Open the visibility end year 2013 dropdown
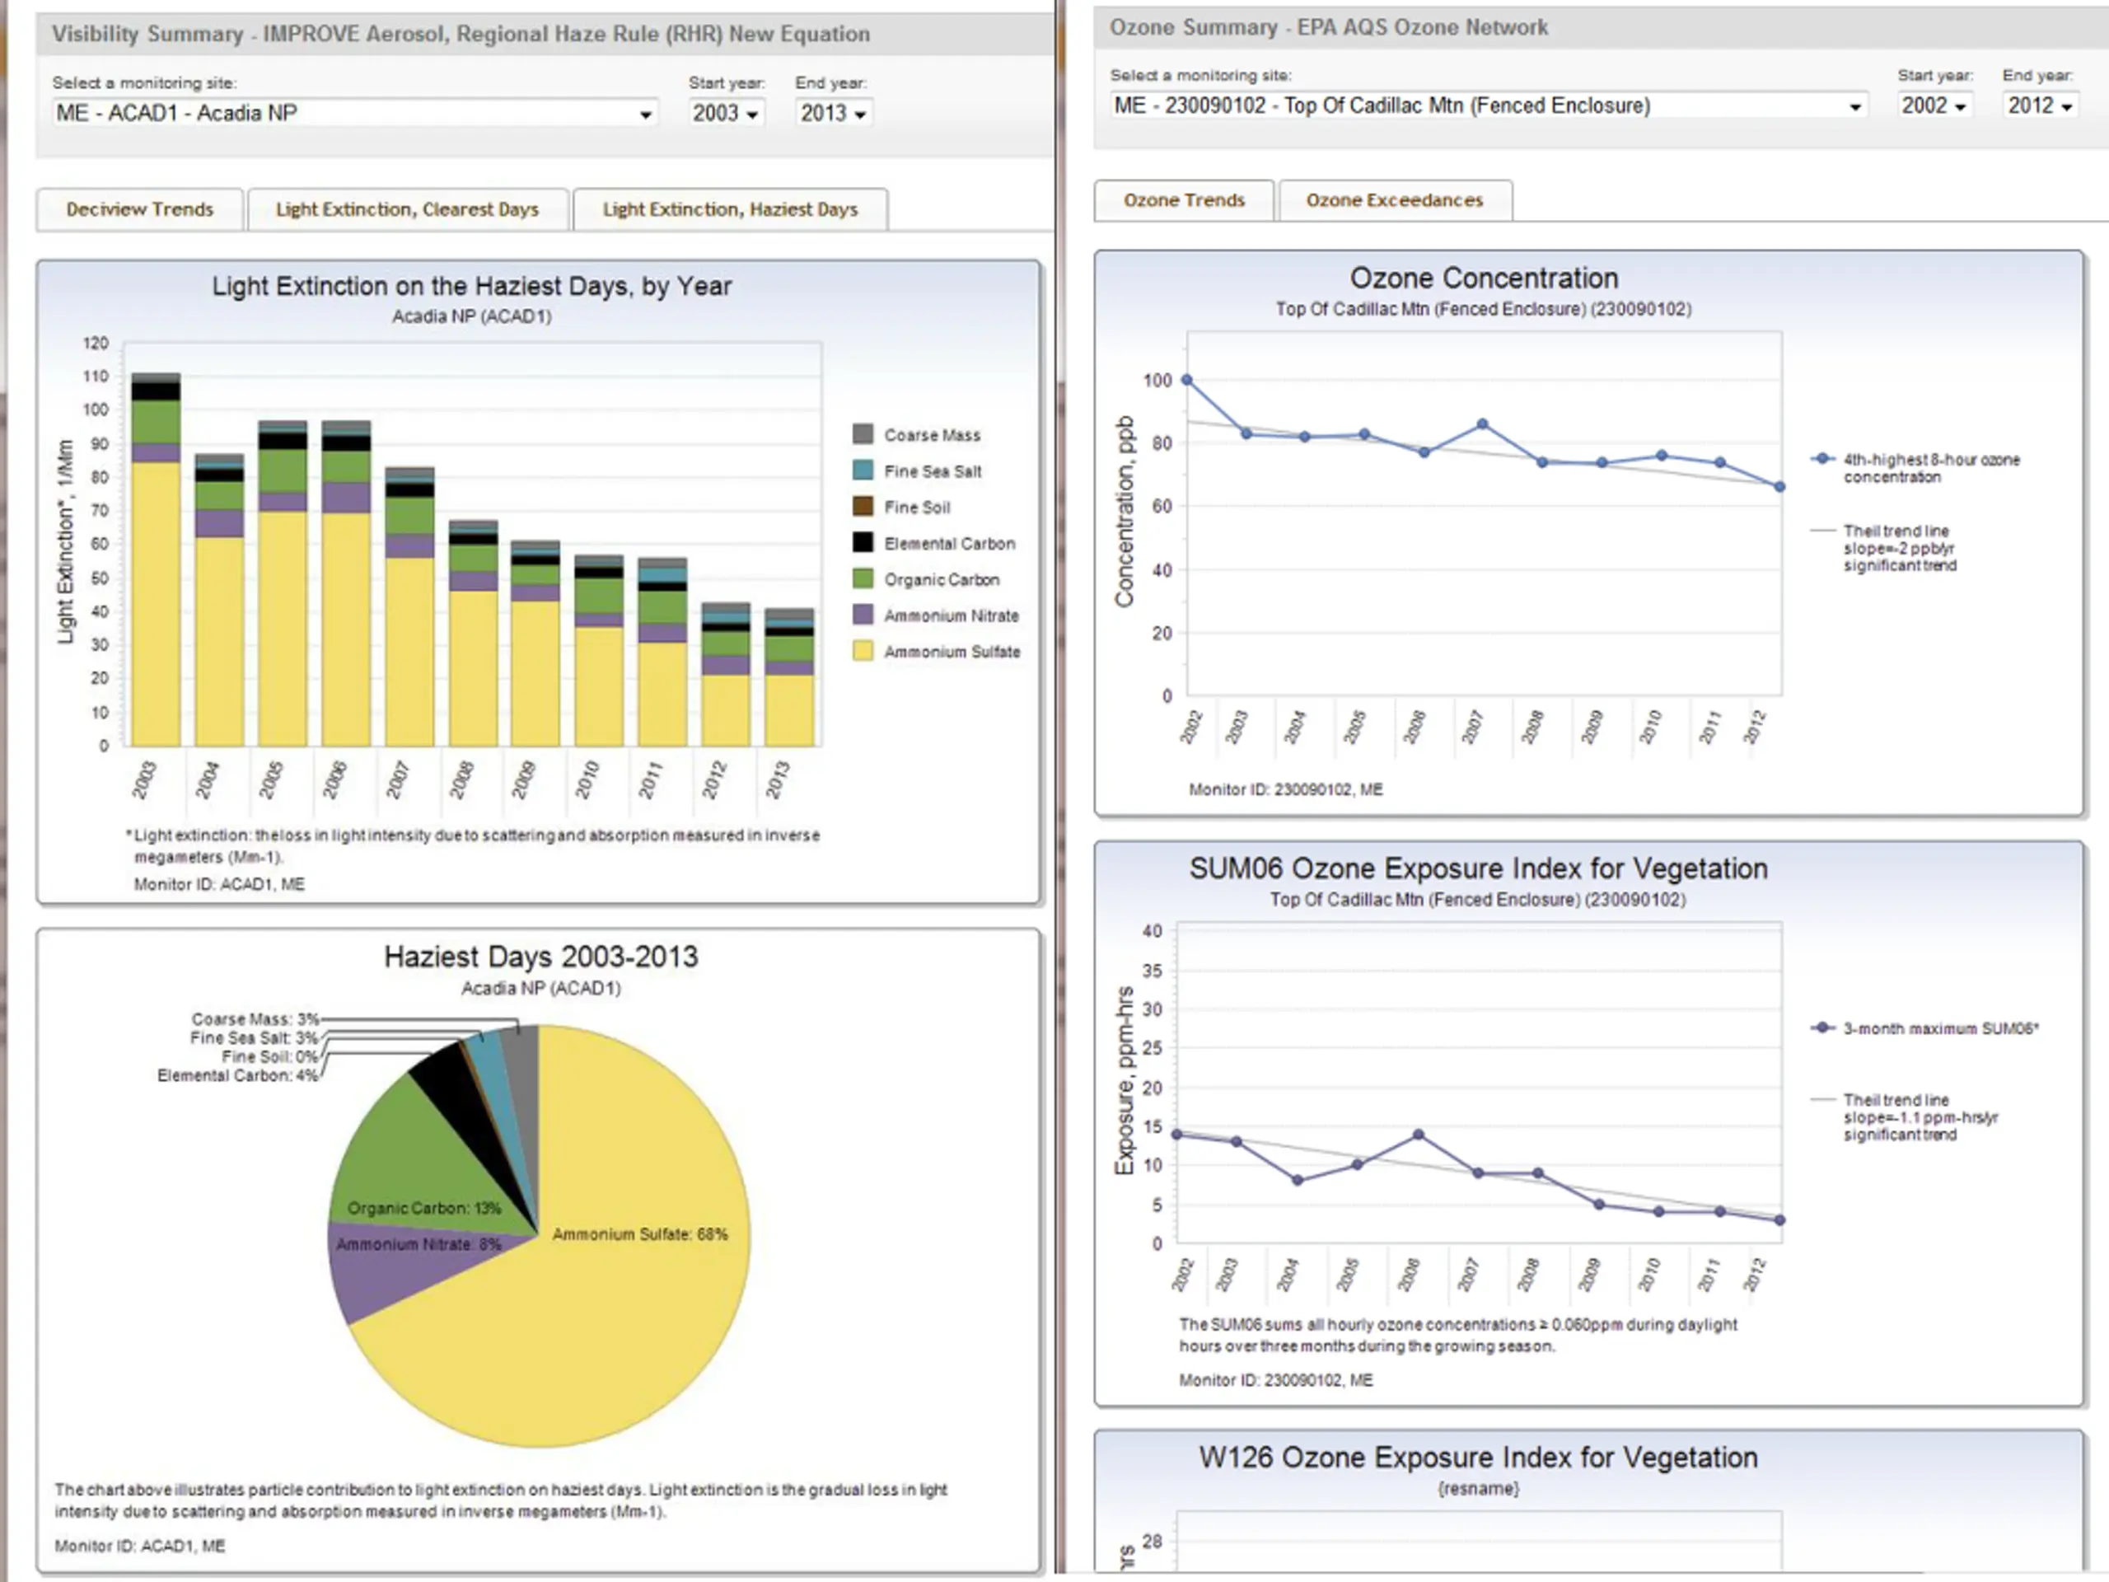This screenshot has width=2109, height=1582. (834, 114)
